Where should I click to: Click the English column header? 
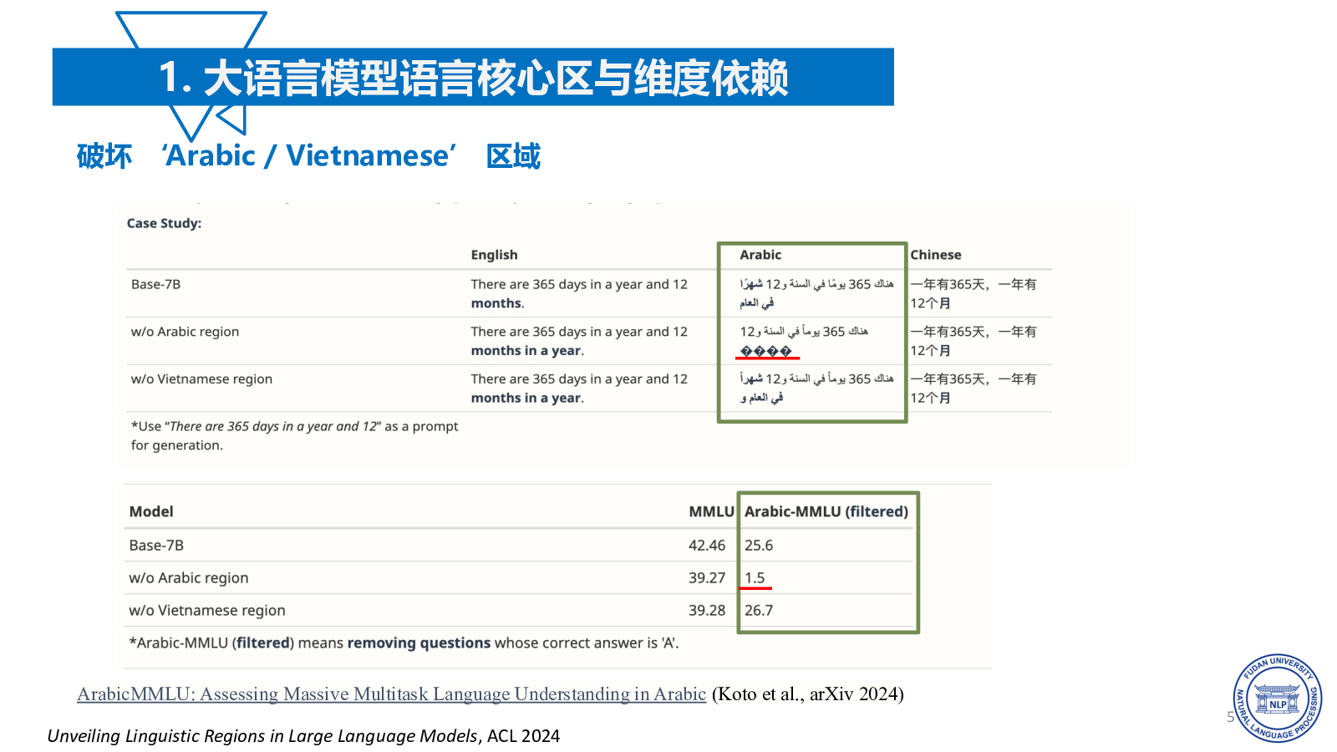tap(494, 255)
